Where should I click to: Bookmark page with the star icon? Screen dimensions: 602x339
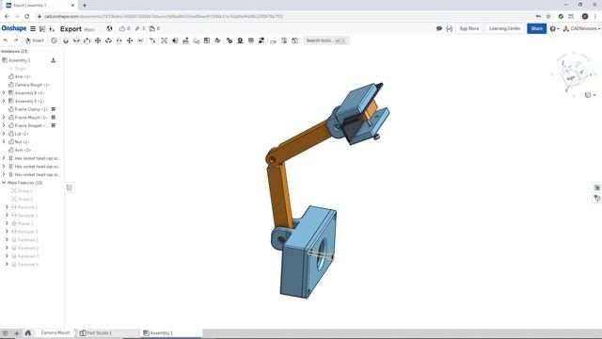click(x=548, y=16)
